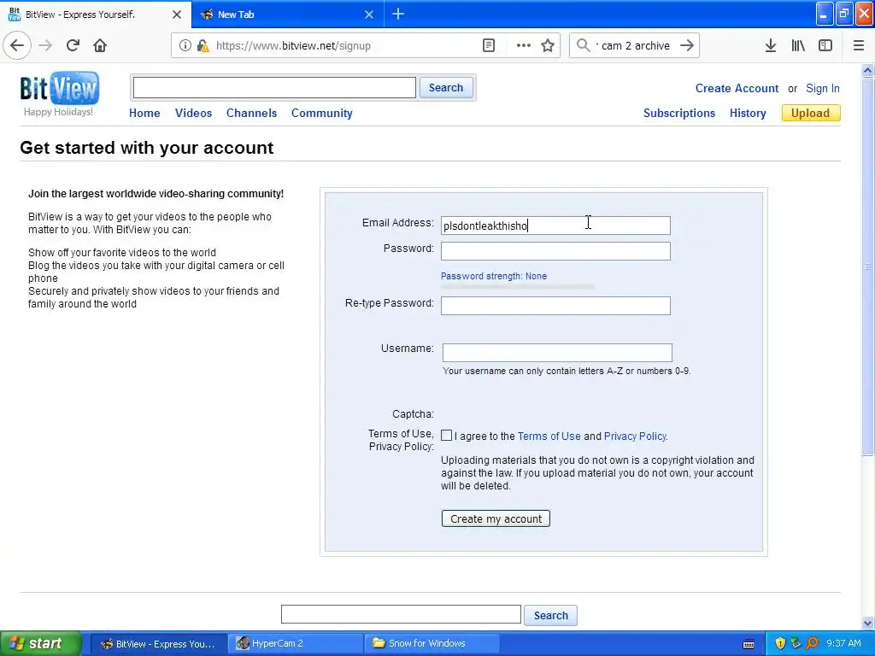Focus the Re-type Password field
875x656 pixels.
point(555,306)
